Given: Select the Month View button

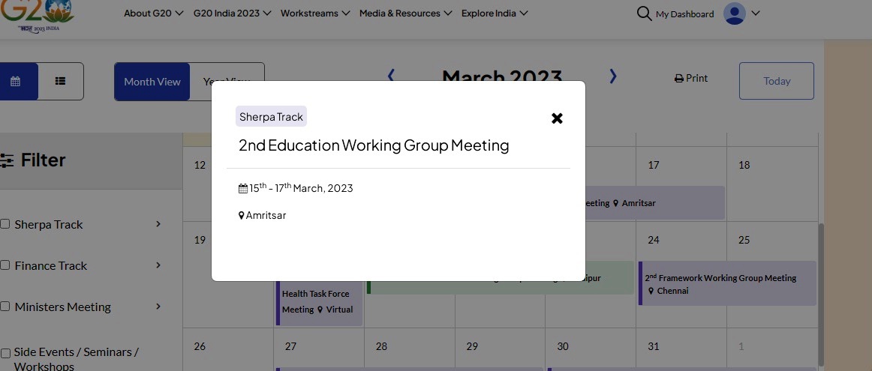Looking at the screenshot, I should 152,82.
